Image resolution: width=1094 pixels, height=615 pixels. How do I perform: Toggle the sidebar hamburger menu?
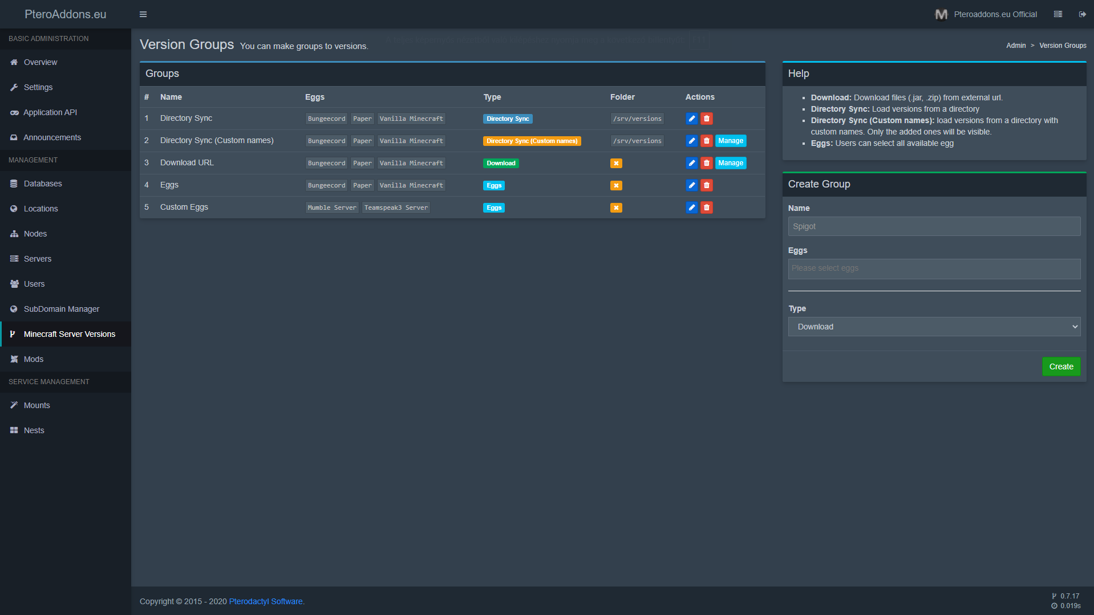coord(143,14)
